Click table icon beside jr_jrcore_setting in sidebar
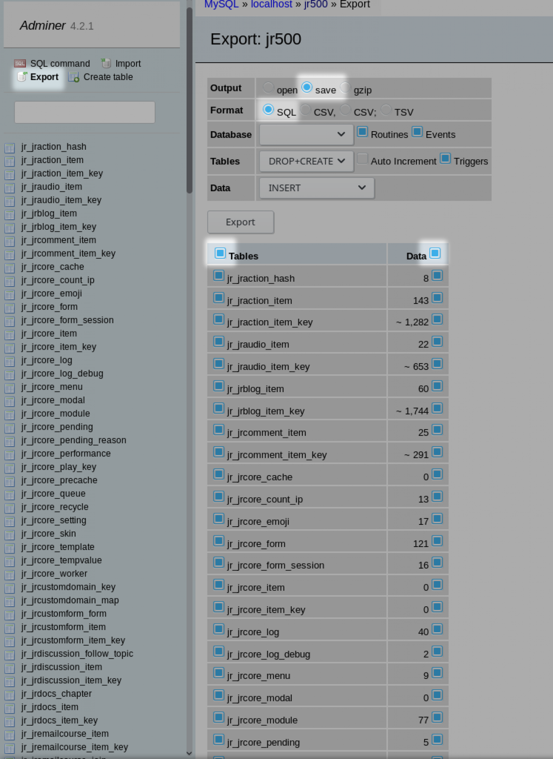Screen dimensions: 553x759 click(x=10, y=521)
